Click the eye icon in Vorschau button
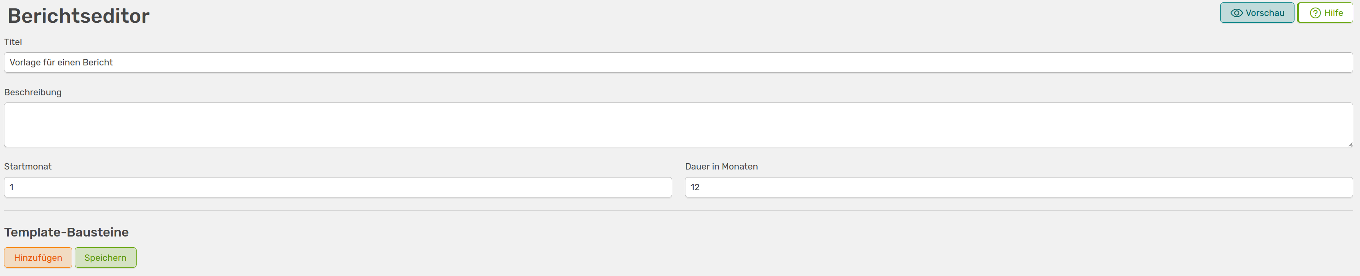This screenshot has height=276, width=1360. 1237,13
